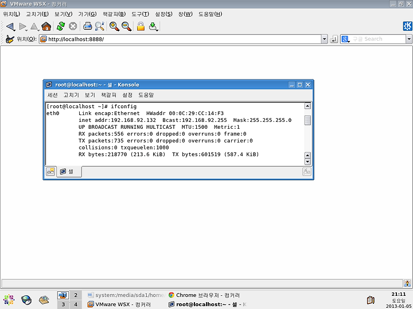Open the 책갈피(B) bookmarks menu
Viewport: 413px width, 309px height.
114,14
